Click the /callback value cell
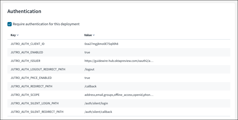 (90, 86)
